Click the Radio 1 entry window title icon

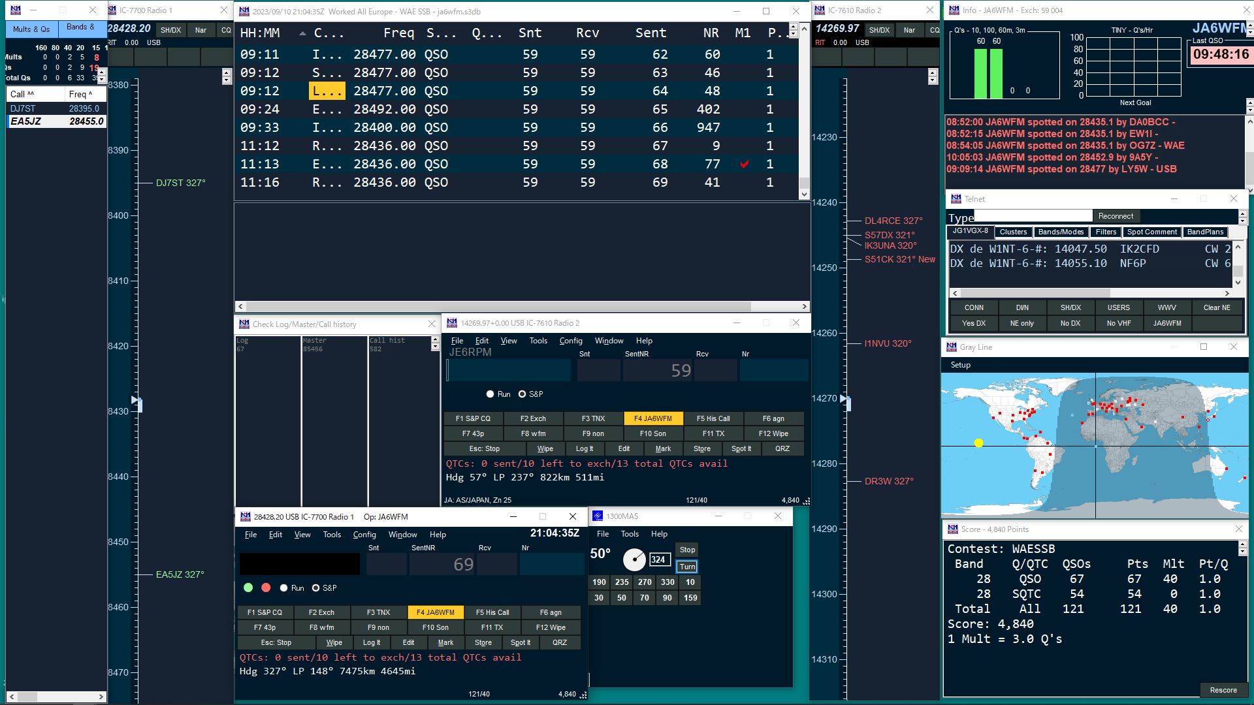[246, 516]
